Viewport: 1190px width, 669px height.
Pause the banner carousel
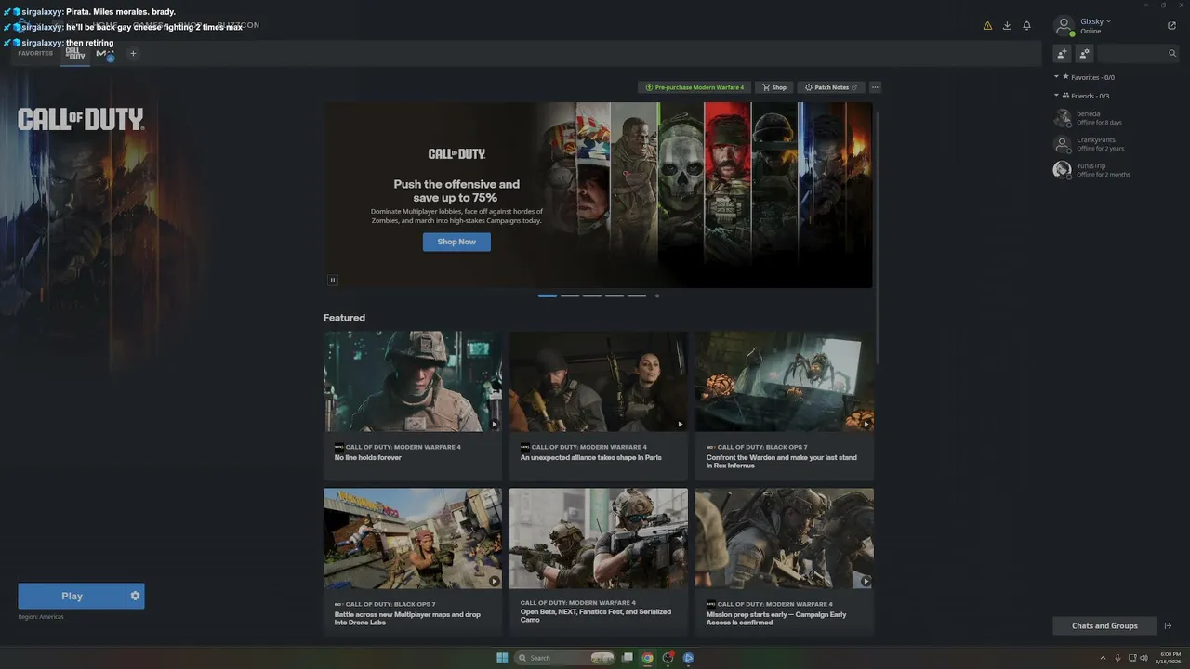tap(332, 280)
